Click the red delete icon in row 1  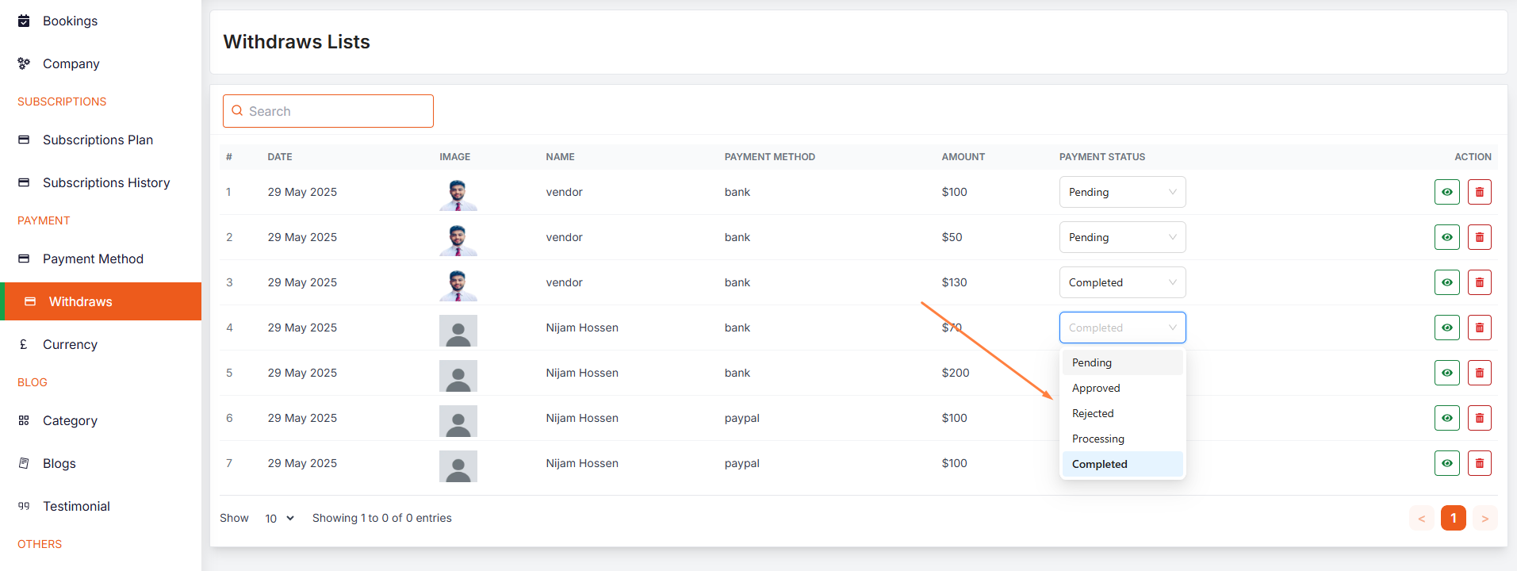coord(1479,192)
